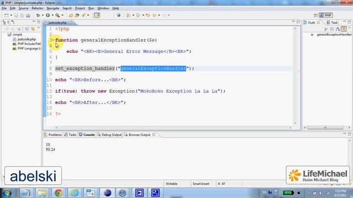Open the Search icon dropdown arrow

[88, 15]
